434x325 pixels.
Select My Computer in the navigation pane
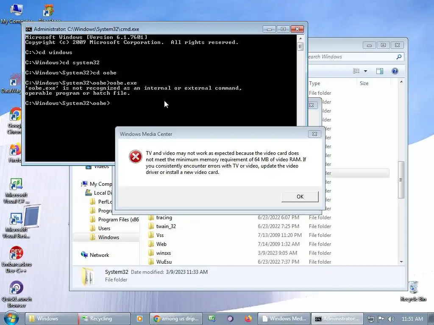coord(97,184)
